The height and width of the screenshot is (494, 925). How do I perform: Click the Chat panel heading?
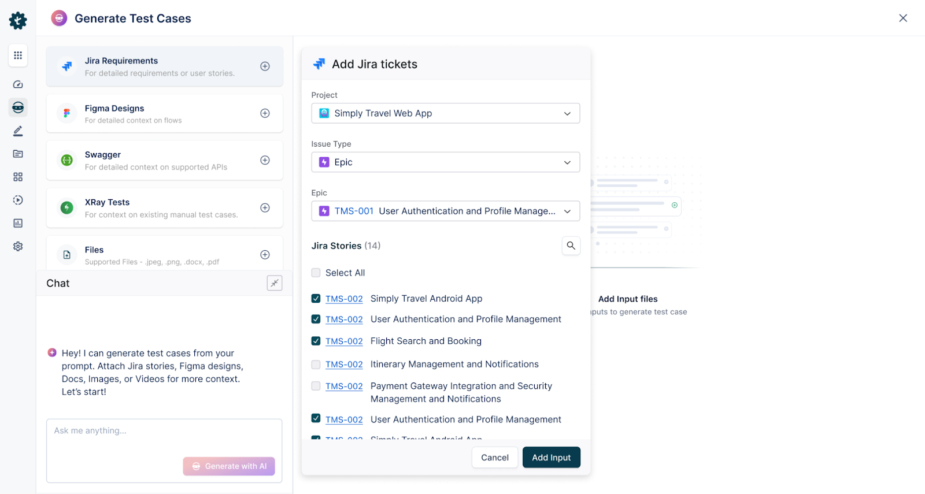[x=58, y=283]
